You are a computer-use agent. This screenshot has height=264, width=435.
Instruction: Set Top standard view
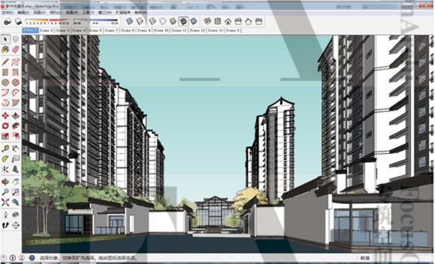218,21
